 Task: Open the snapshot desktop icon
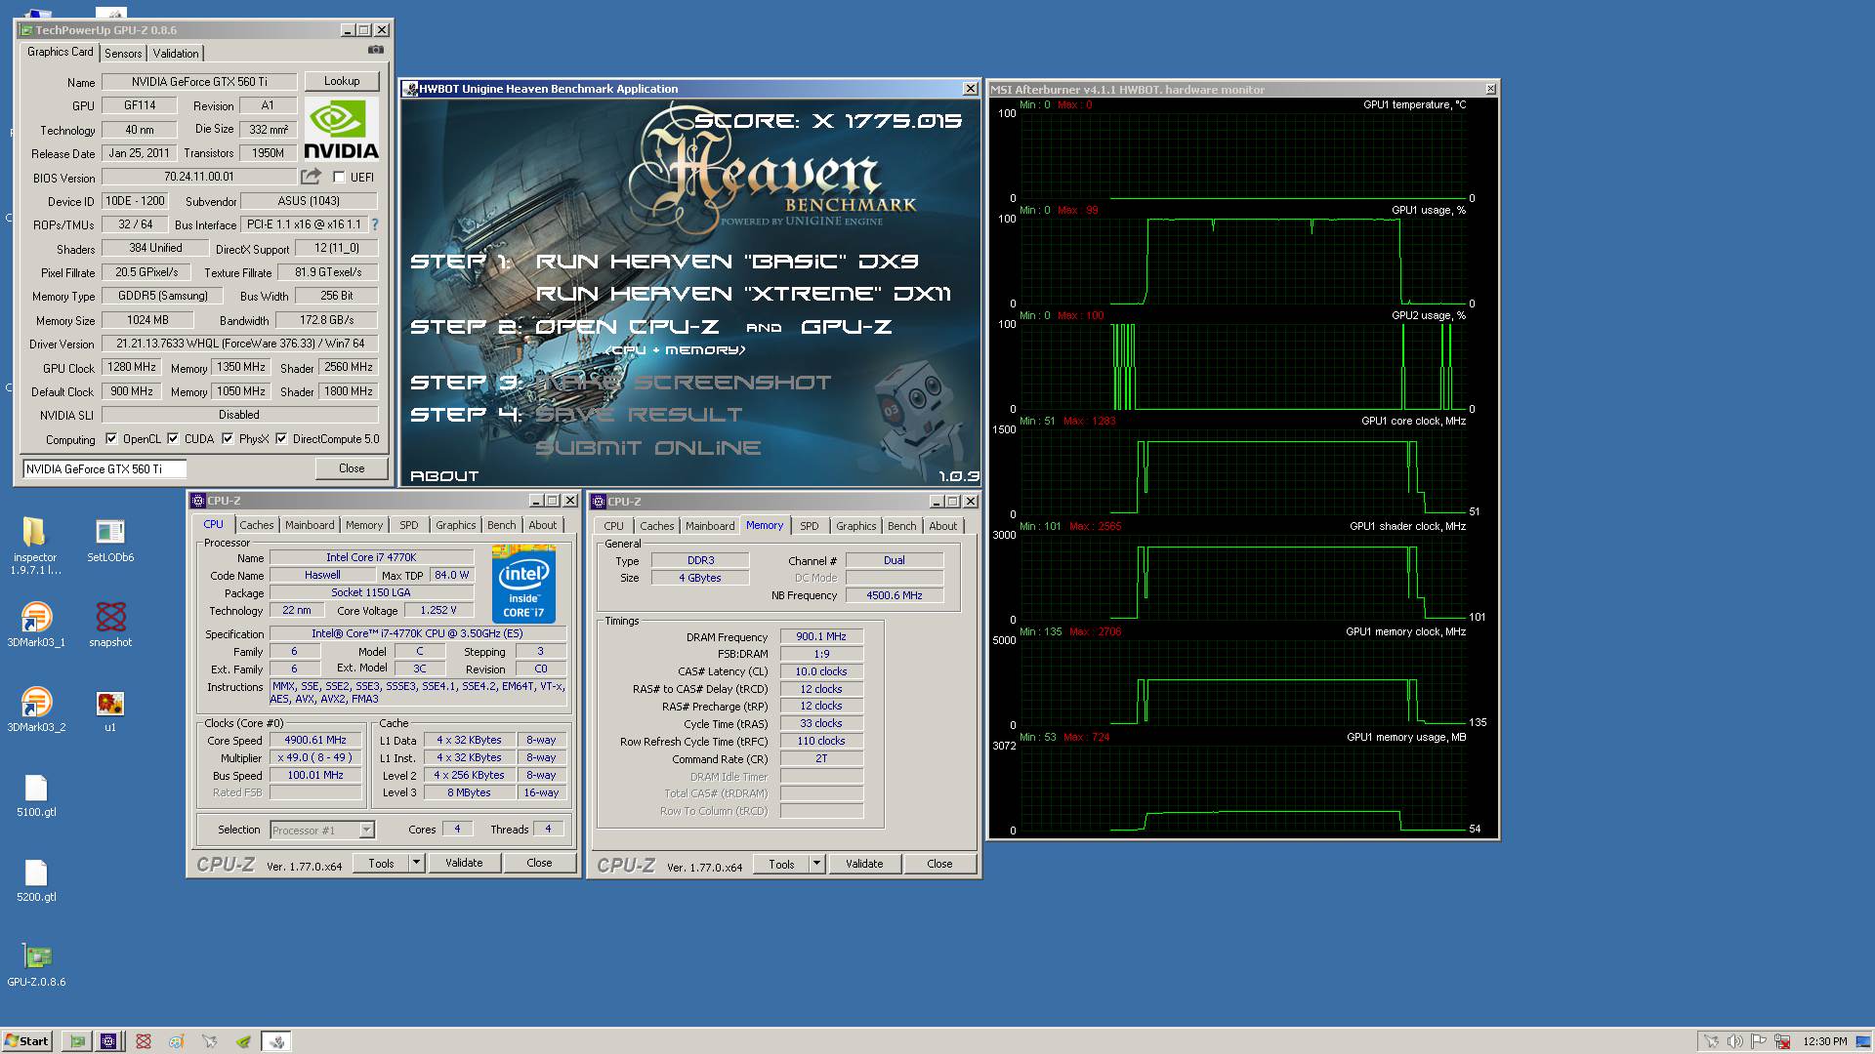(110, 625)
